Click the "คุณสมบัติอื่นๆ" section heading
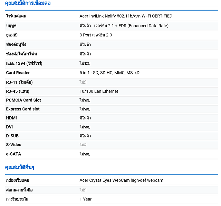This screenshot has height=206, width=221. (x=20, y=168)
